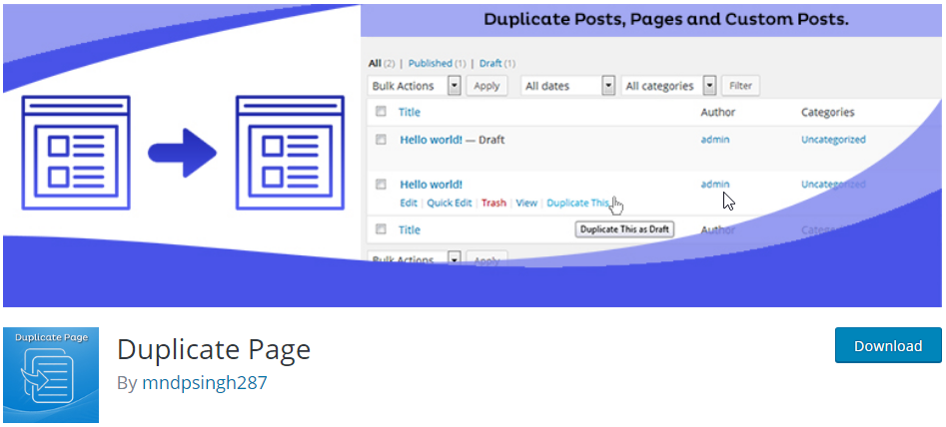Click the Categories column header
Image resolution: width=946 pixels, height=427 pixels.
click(828, 112)
